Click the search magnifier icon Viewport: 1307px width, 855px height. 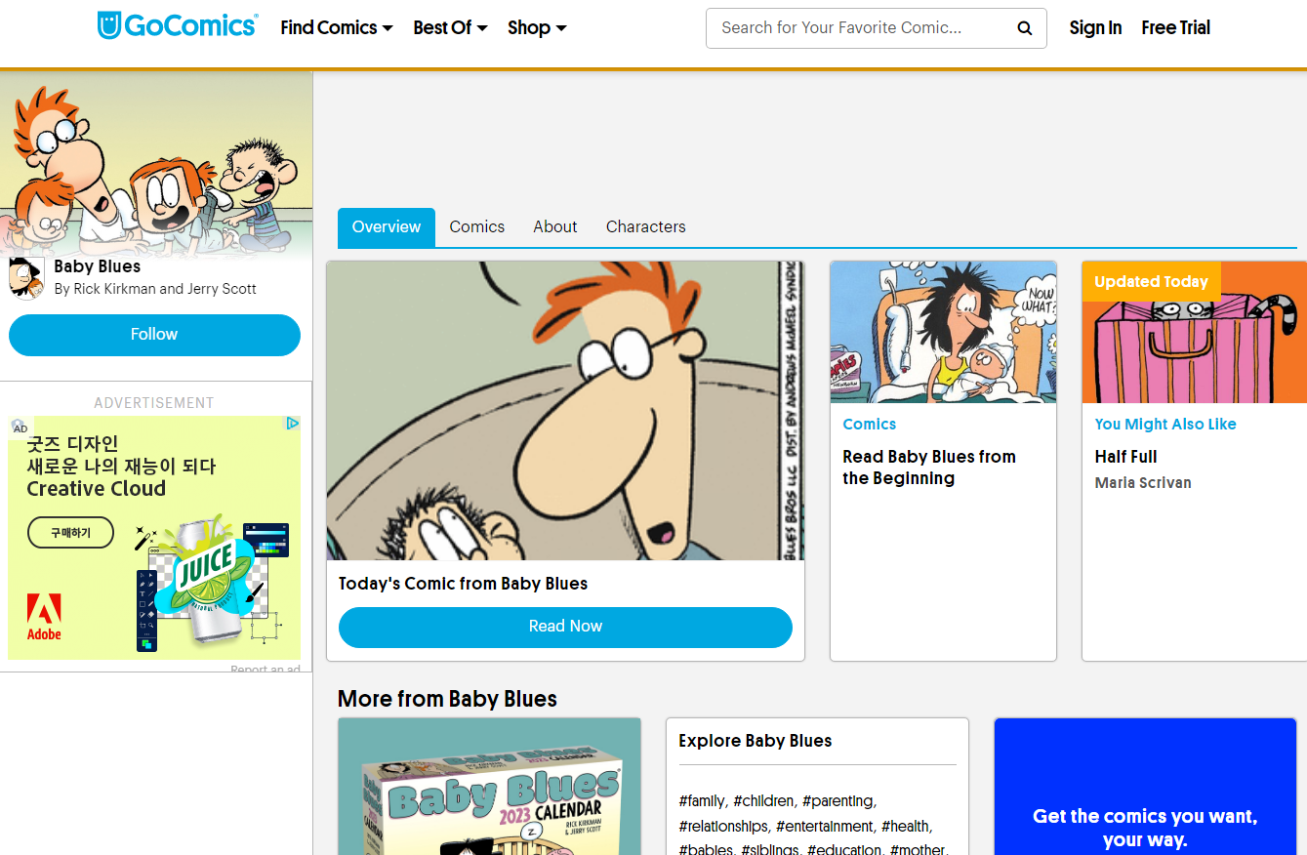point(1024,28)
